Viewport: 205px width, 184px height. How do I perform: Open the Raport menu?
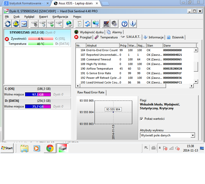pyautogui.click(x=43, y=17)
